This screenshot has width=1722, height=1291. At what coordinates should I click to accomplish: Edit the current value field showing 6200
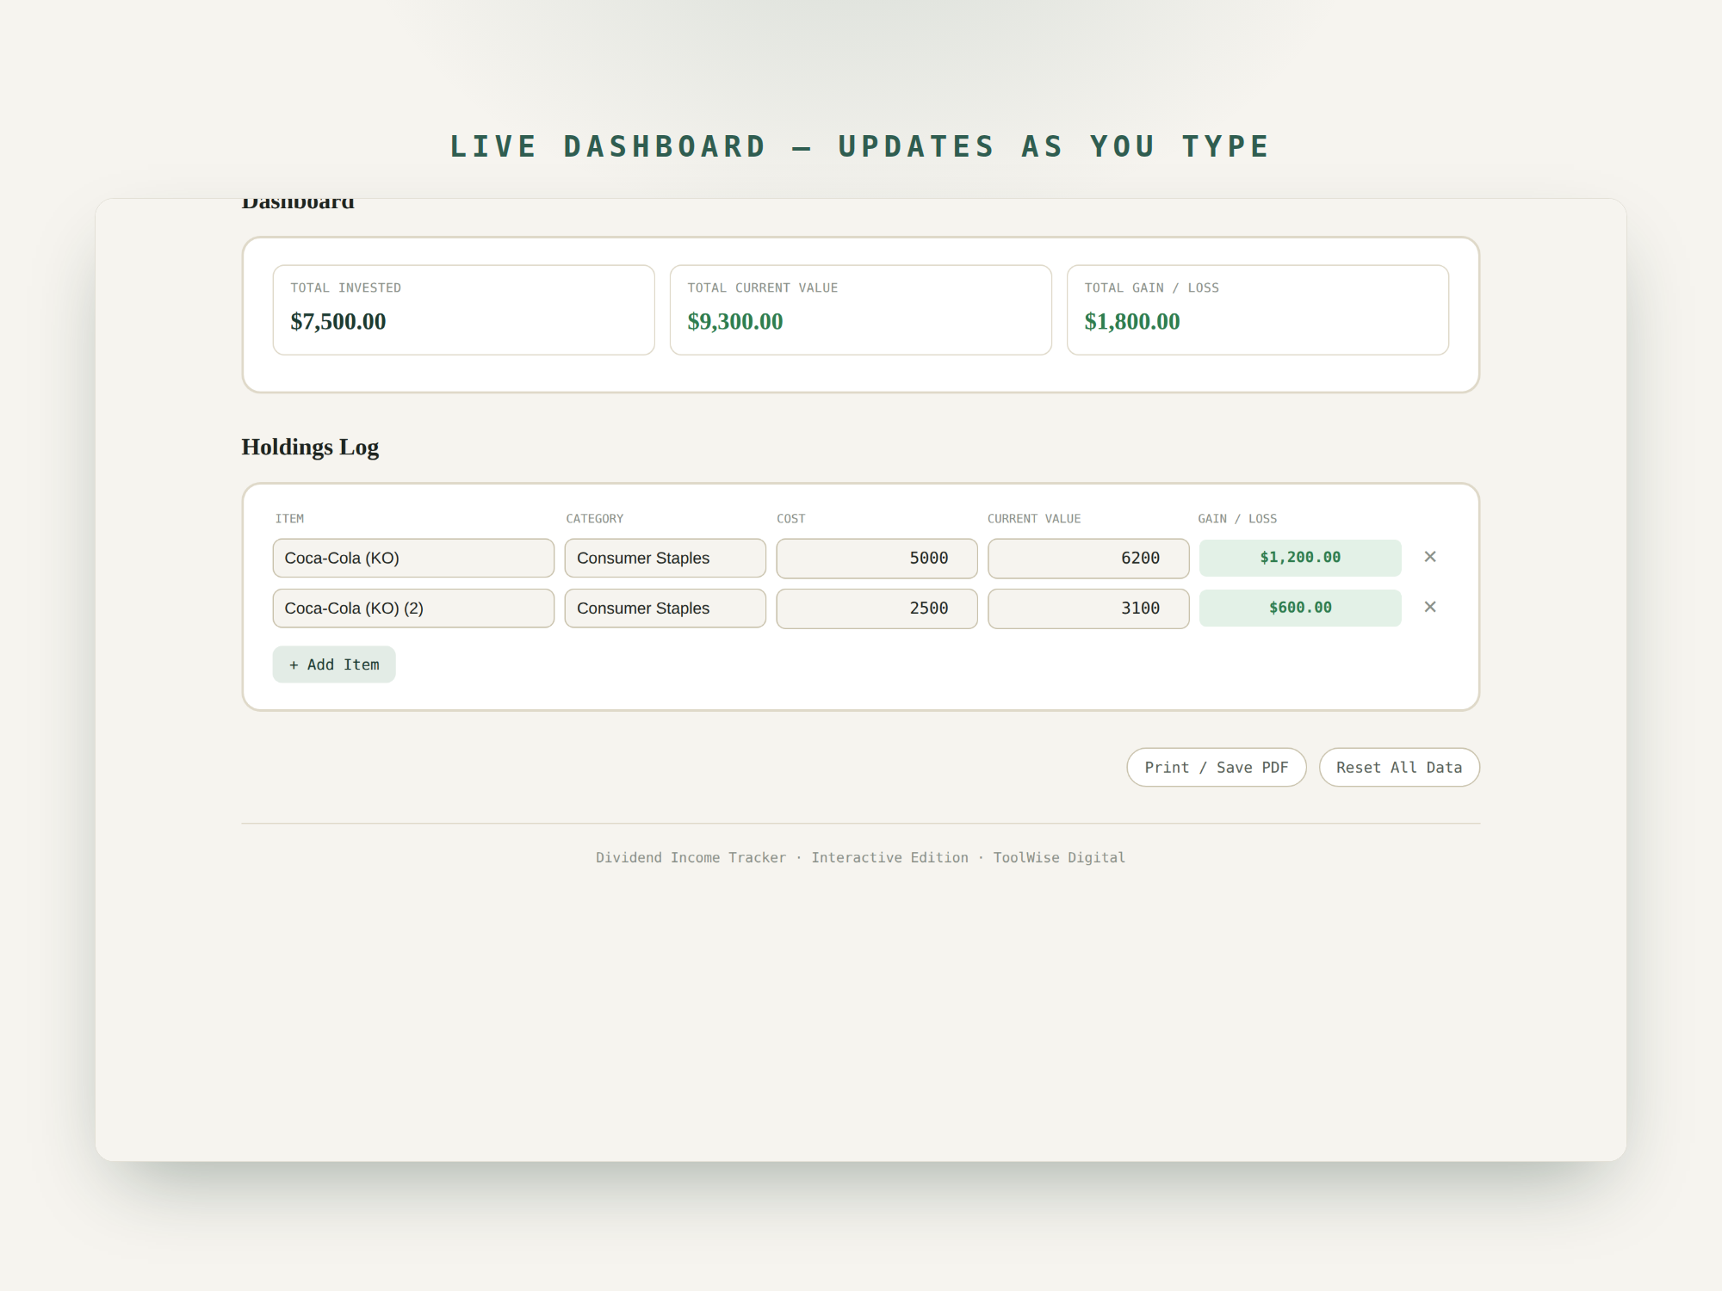(1088, 558)
